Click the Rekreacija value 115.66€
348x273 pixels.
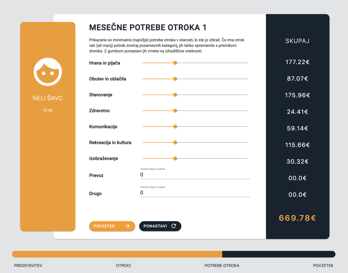point(298,145)
